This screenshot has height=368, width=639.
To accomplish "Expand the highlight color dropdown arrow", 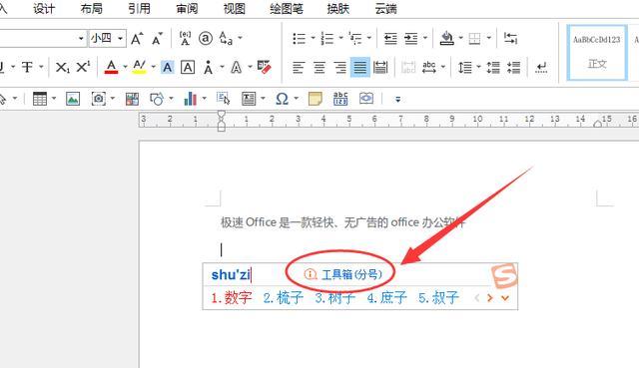I will 153,67.
